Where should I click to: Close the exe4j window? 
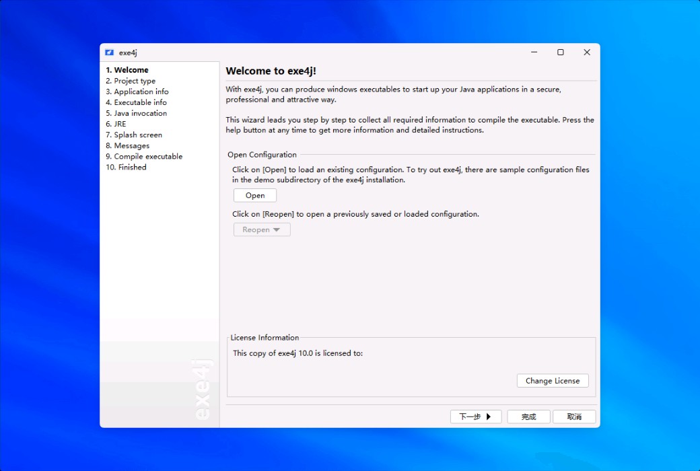[x=587, y=52]
